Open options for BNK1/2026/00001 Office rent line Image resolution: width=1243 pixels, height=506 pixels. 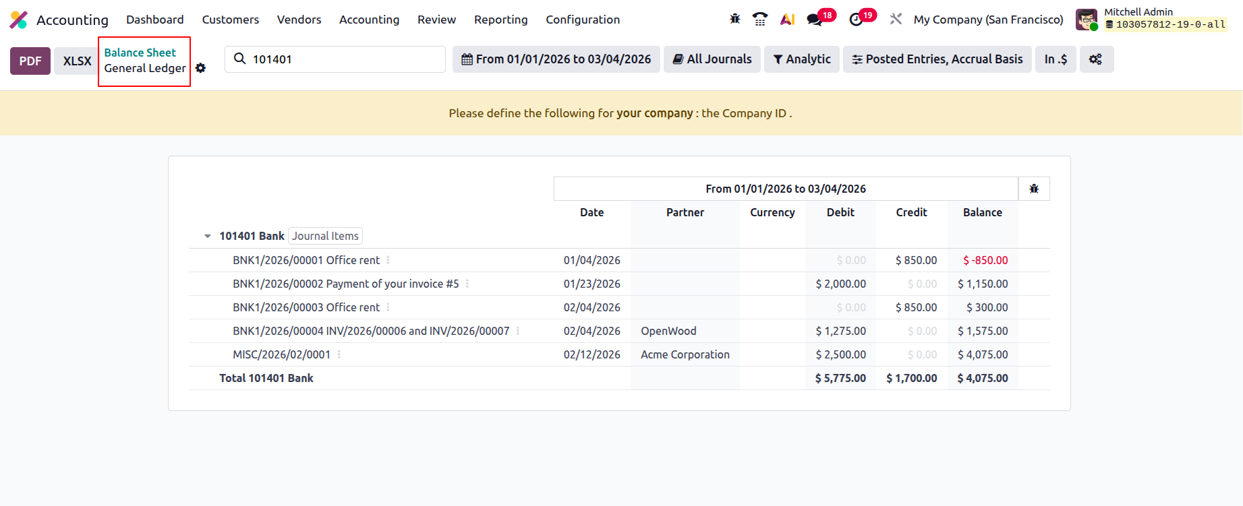point(388,260)
